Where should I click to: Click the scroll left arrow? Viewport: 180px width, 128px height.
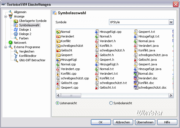tap(58, 95)
